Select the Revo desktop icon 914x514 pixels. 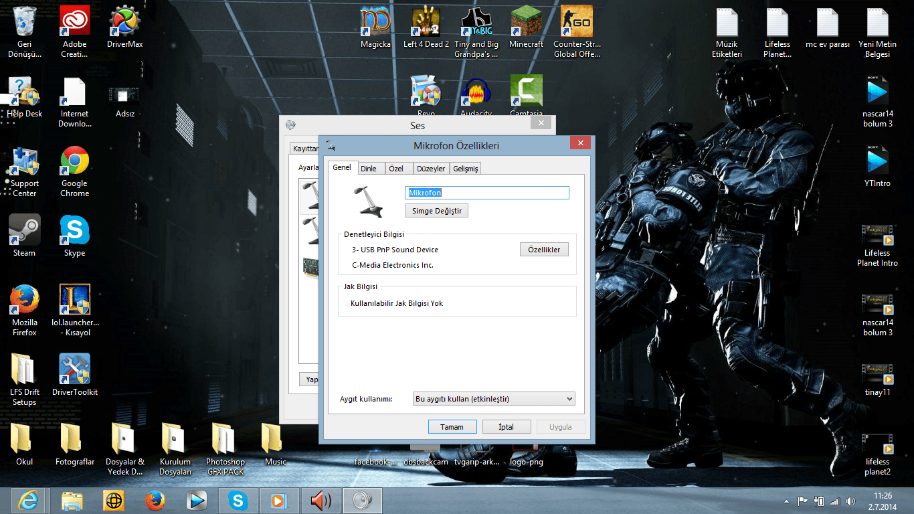coord(426,96)
